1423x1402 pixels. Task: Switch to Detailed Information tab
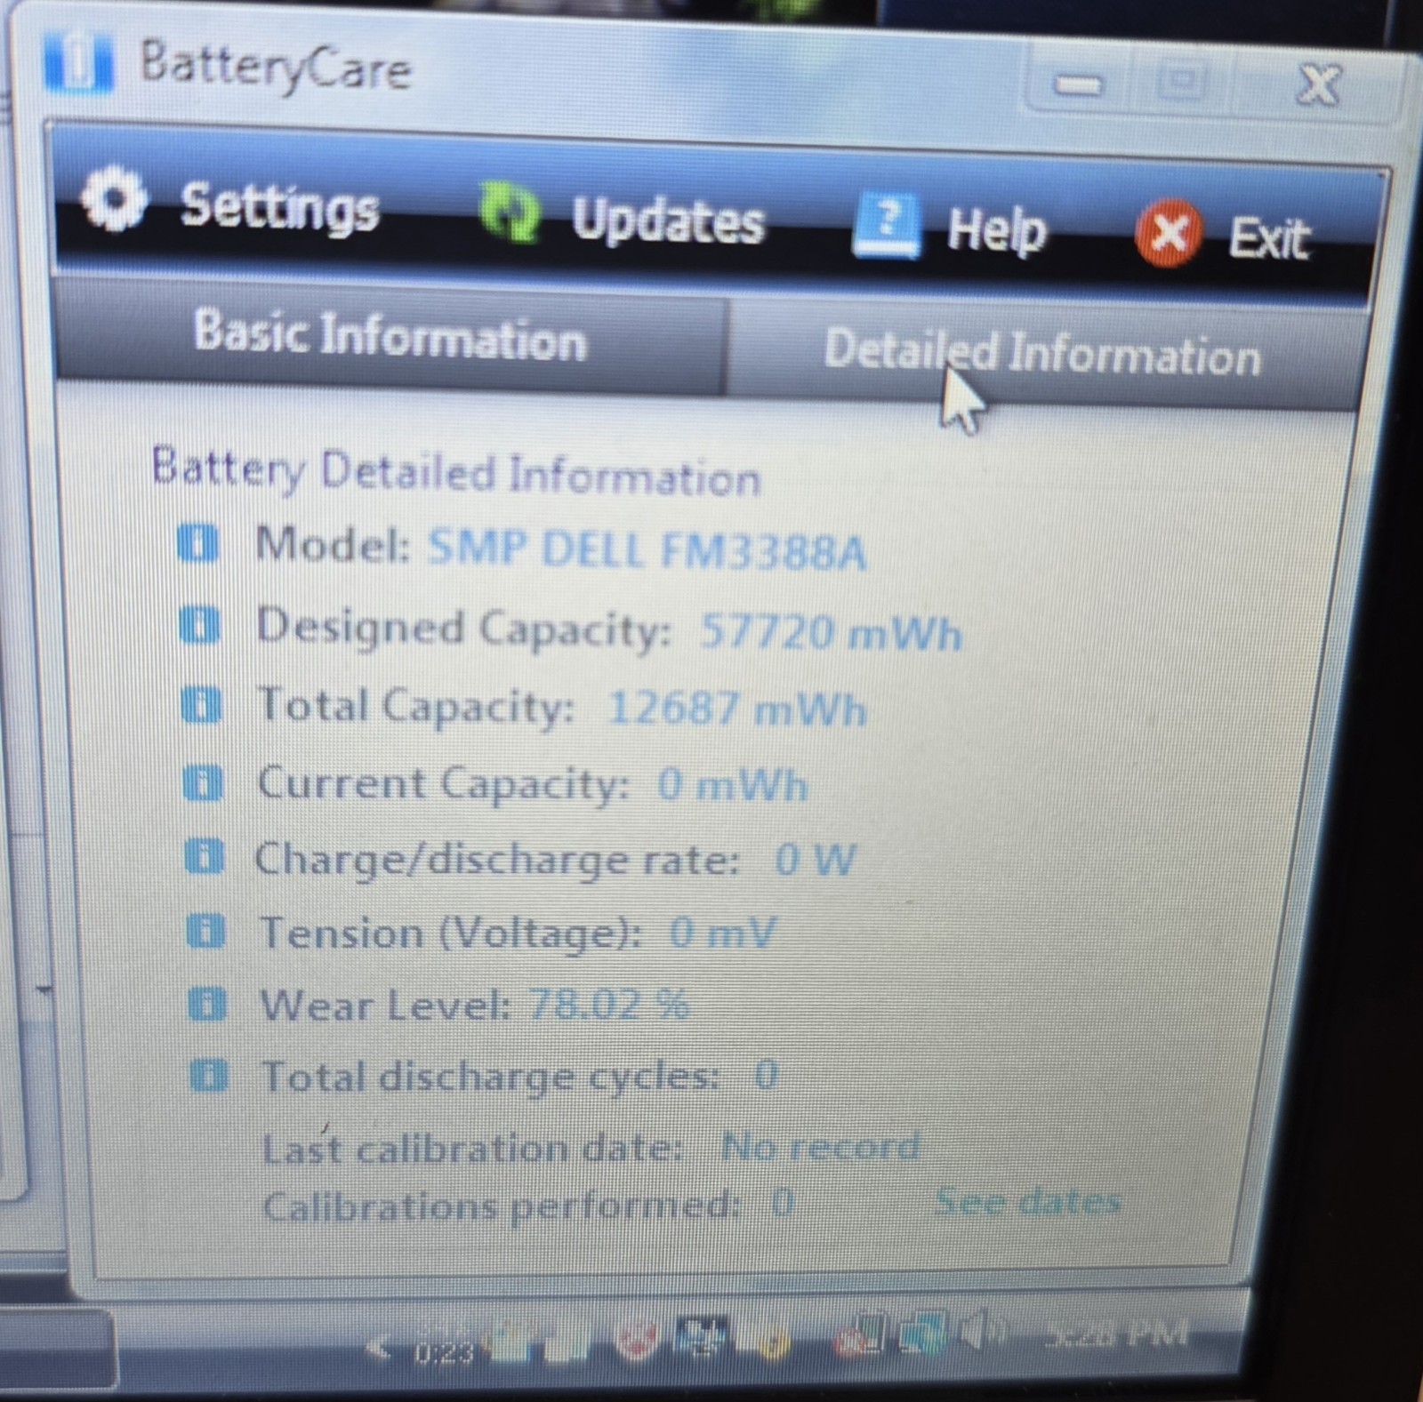(x=1042, y=354)
